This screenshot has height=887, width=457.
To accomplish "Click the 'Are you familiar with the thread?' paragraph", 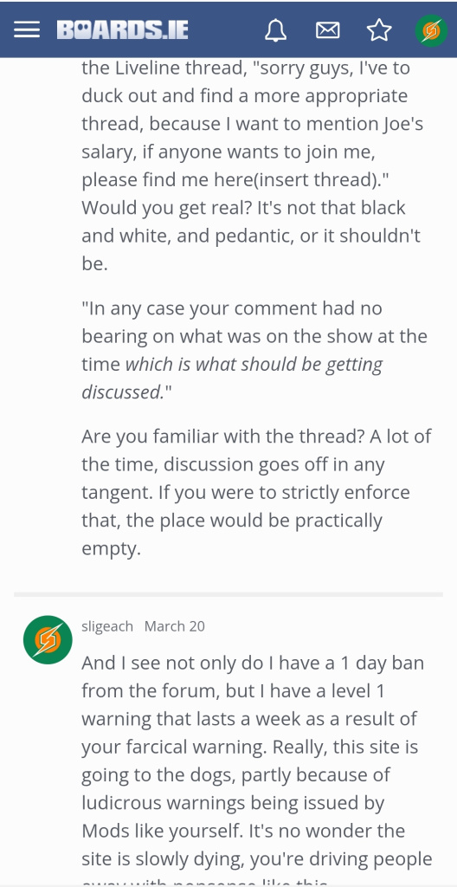I will [x=256, y=492].
